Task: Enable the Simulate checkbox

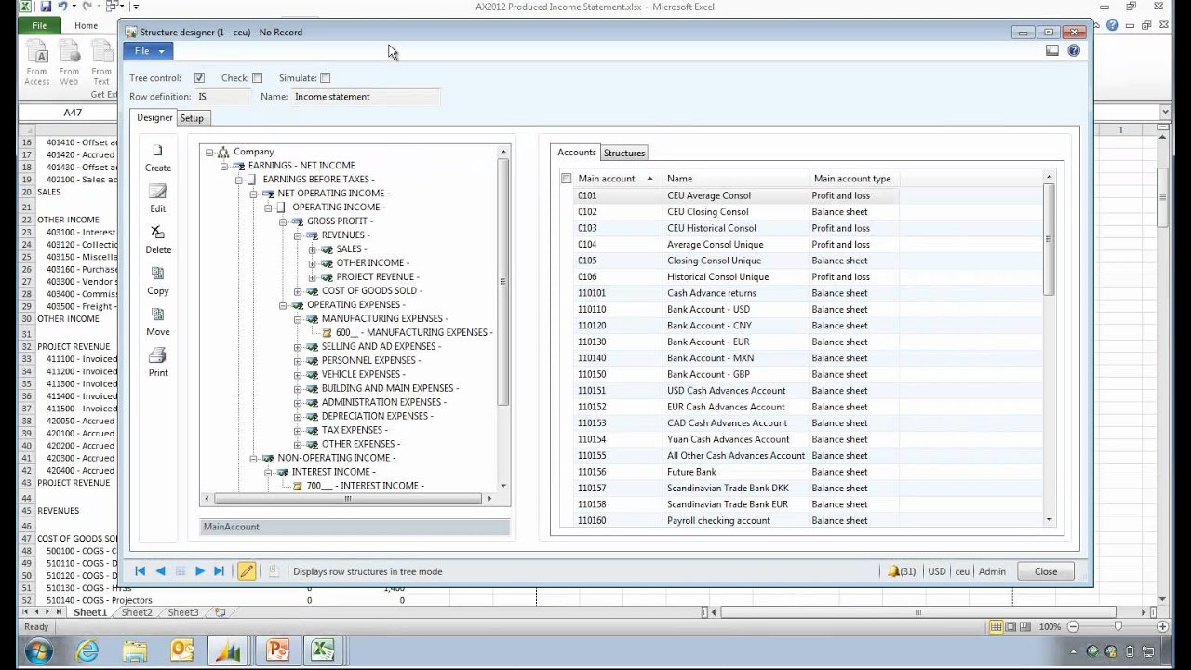Action: [325, 78]
